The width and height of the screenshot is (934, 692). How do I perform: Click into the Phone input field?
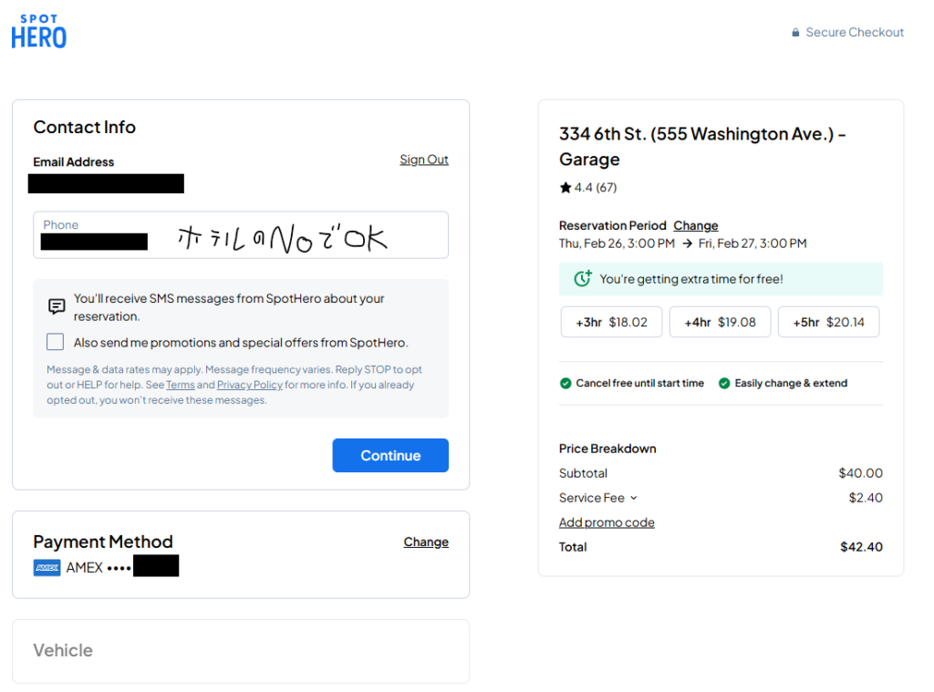241,235
